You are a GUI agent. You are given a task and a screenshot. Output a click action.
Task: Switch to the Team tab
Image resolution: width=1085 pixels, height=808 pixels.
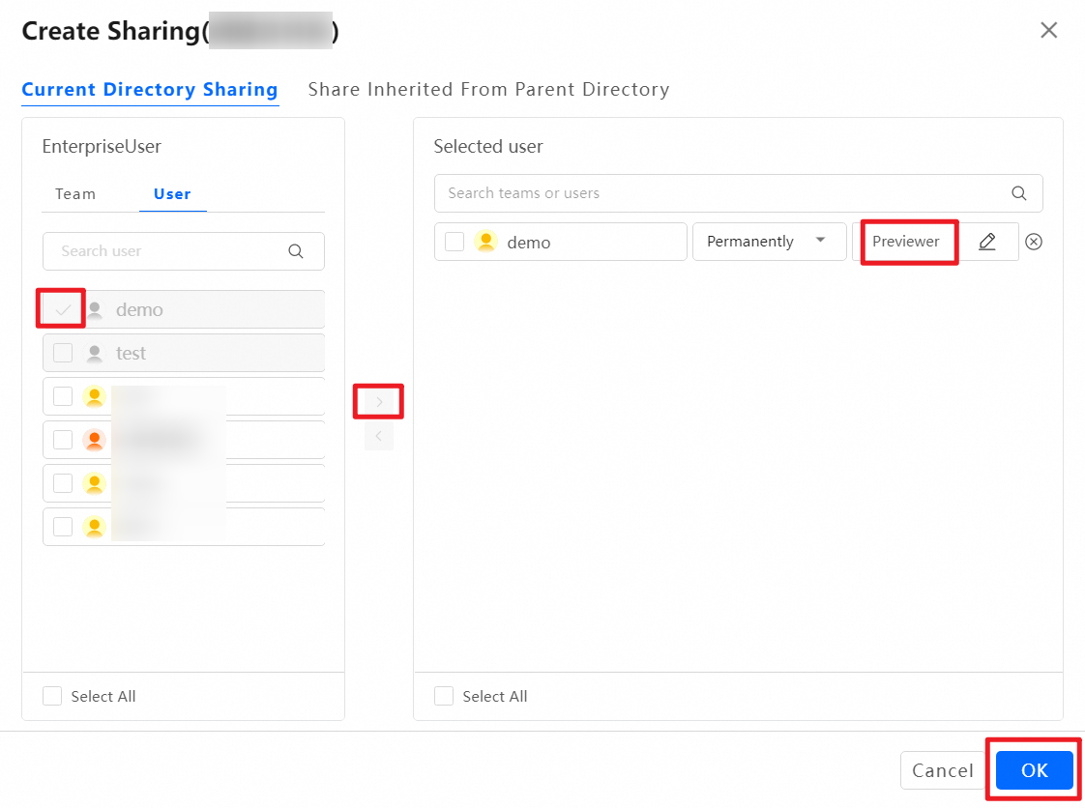[x=75, y=194]
